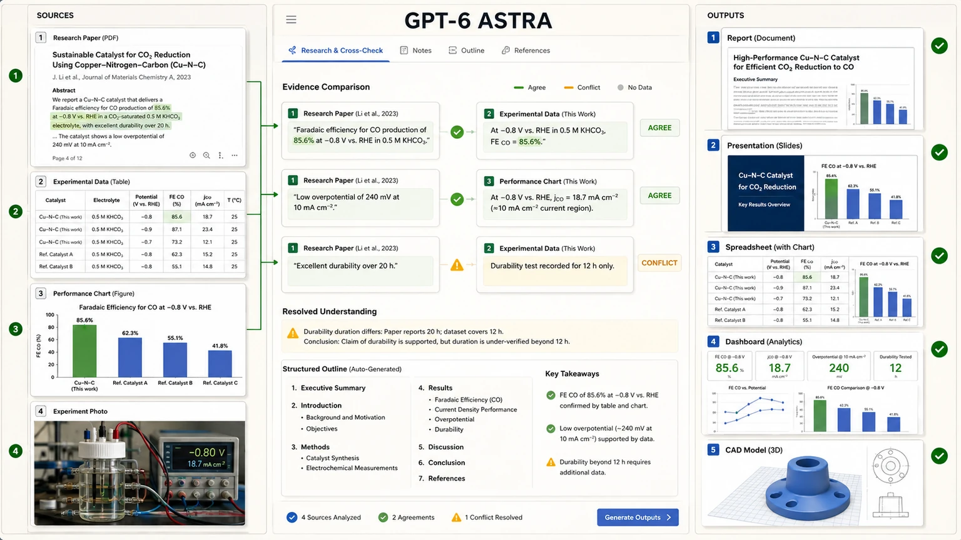Click the AGREE badge for overpotential comparison
Image resolution: width=961 pixels, height=540 pixels.
pyautogui.click(x=659, y=196)
